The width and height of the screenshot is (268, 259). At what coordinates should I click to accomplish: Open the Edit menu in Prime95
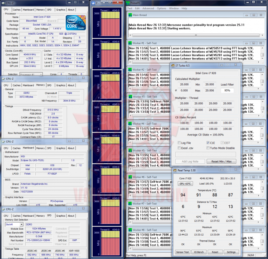pyautogui.click(x=137, y=8)
